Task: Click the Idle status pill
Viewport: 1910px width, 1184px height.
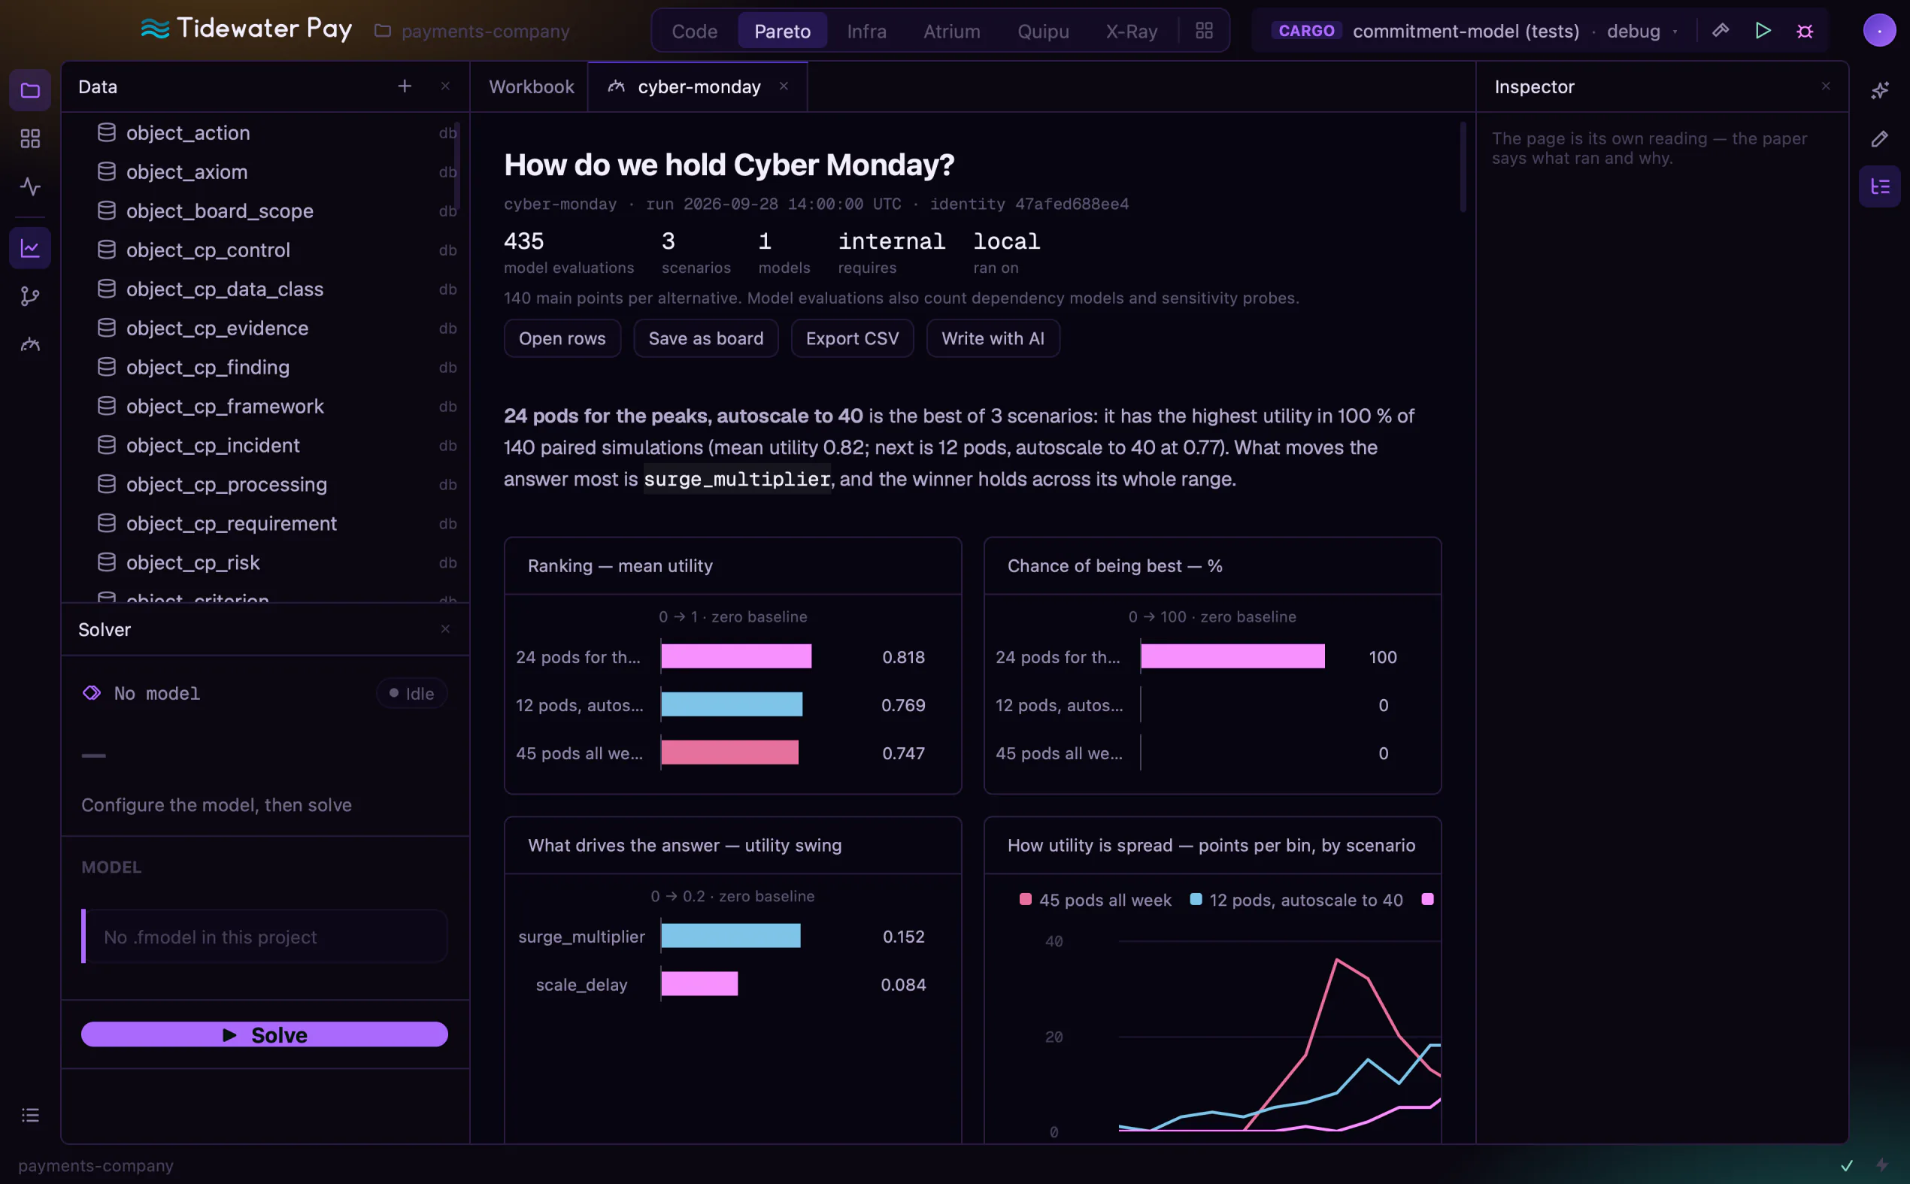Action: 412,693
